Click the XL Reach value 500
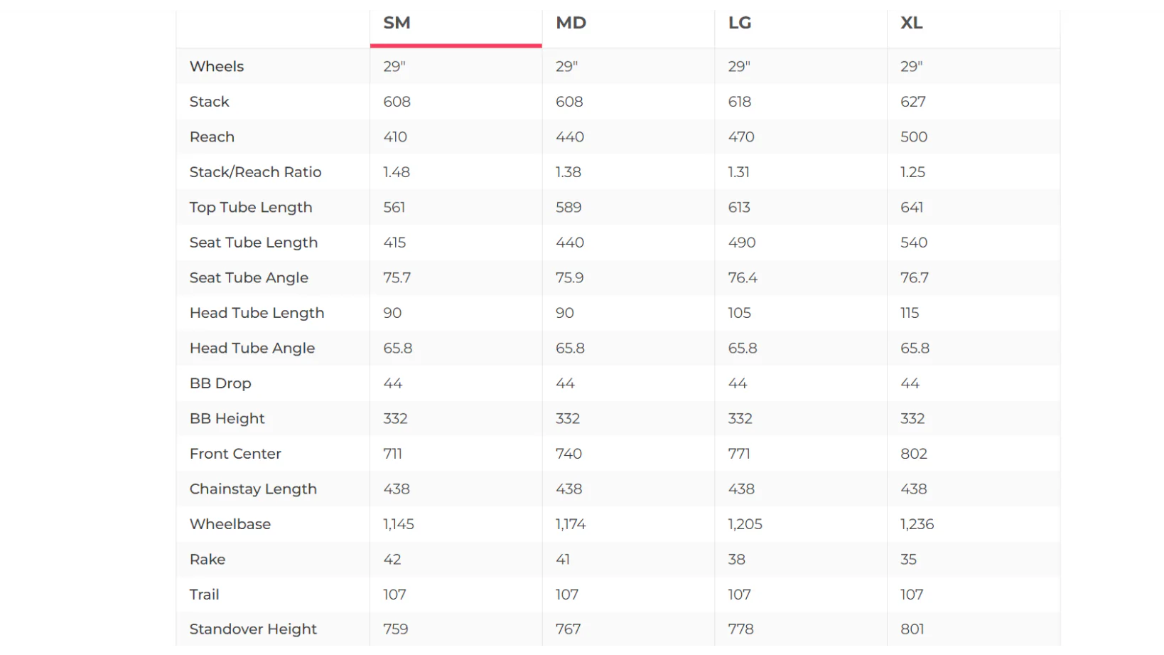Image resolution: width=1164 pixels, height=655 pixels. tap(914, 137)
